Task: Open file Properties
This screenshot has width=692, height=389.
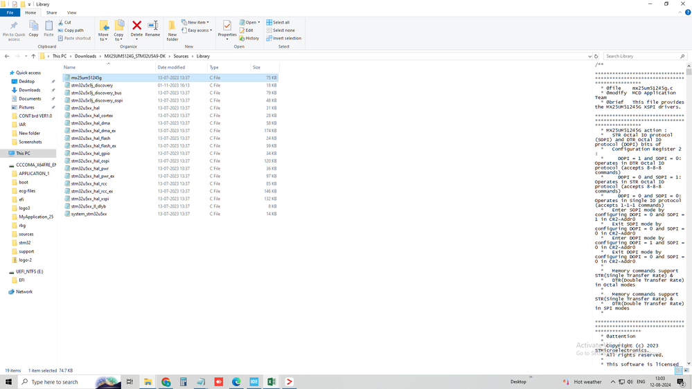Action: tap(227, 30)
